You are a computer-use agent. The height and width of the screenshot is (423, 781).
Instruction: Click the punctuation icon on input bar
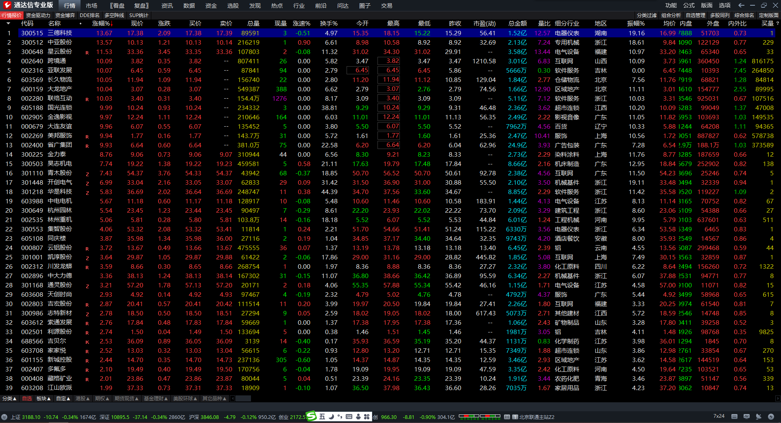click(x=340, y=417)
